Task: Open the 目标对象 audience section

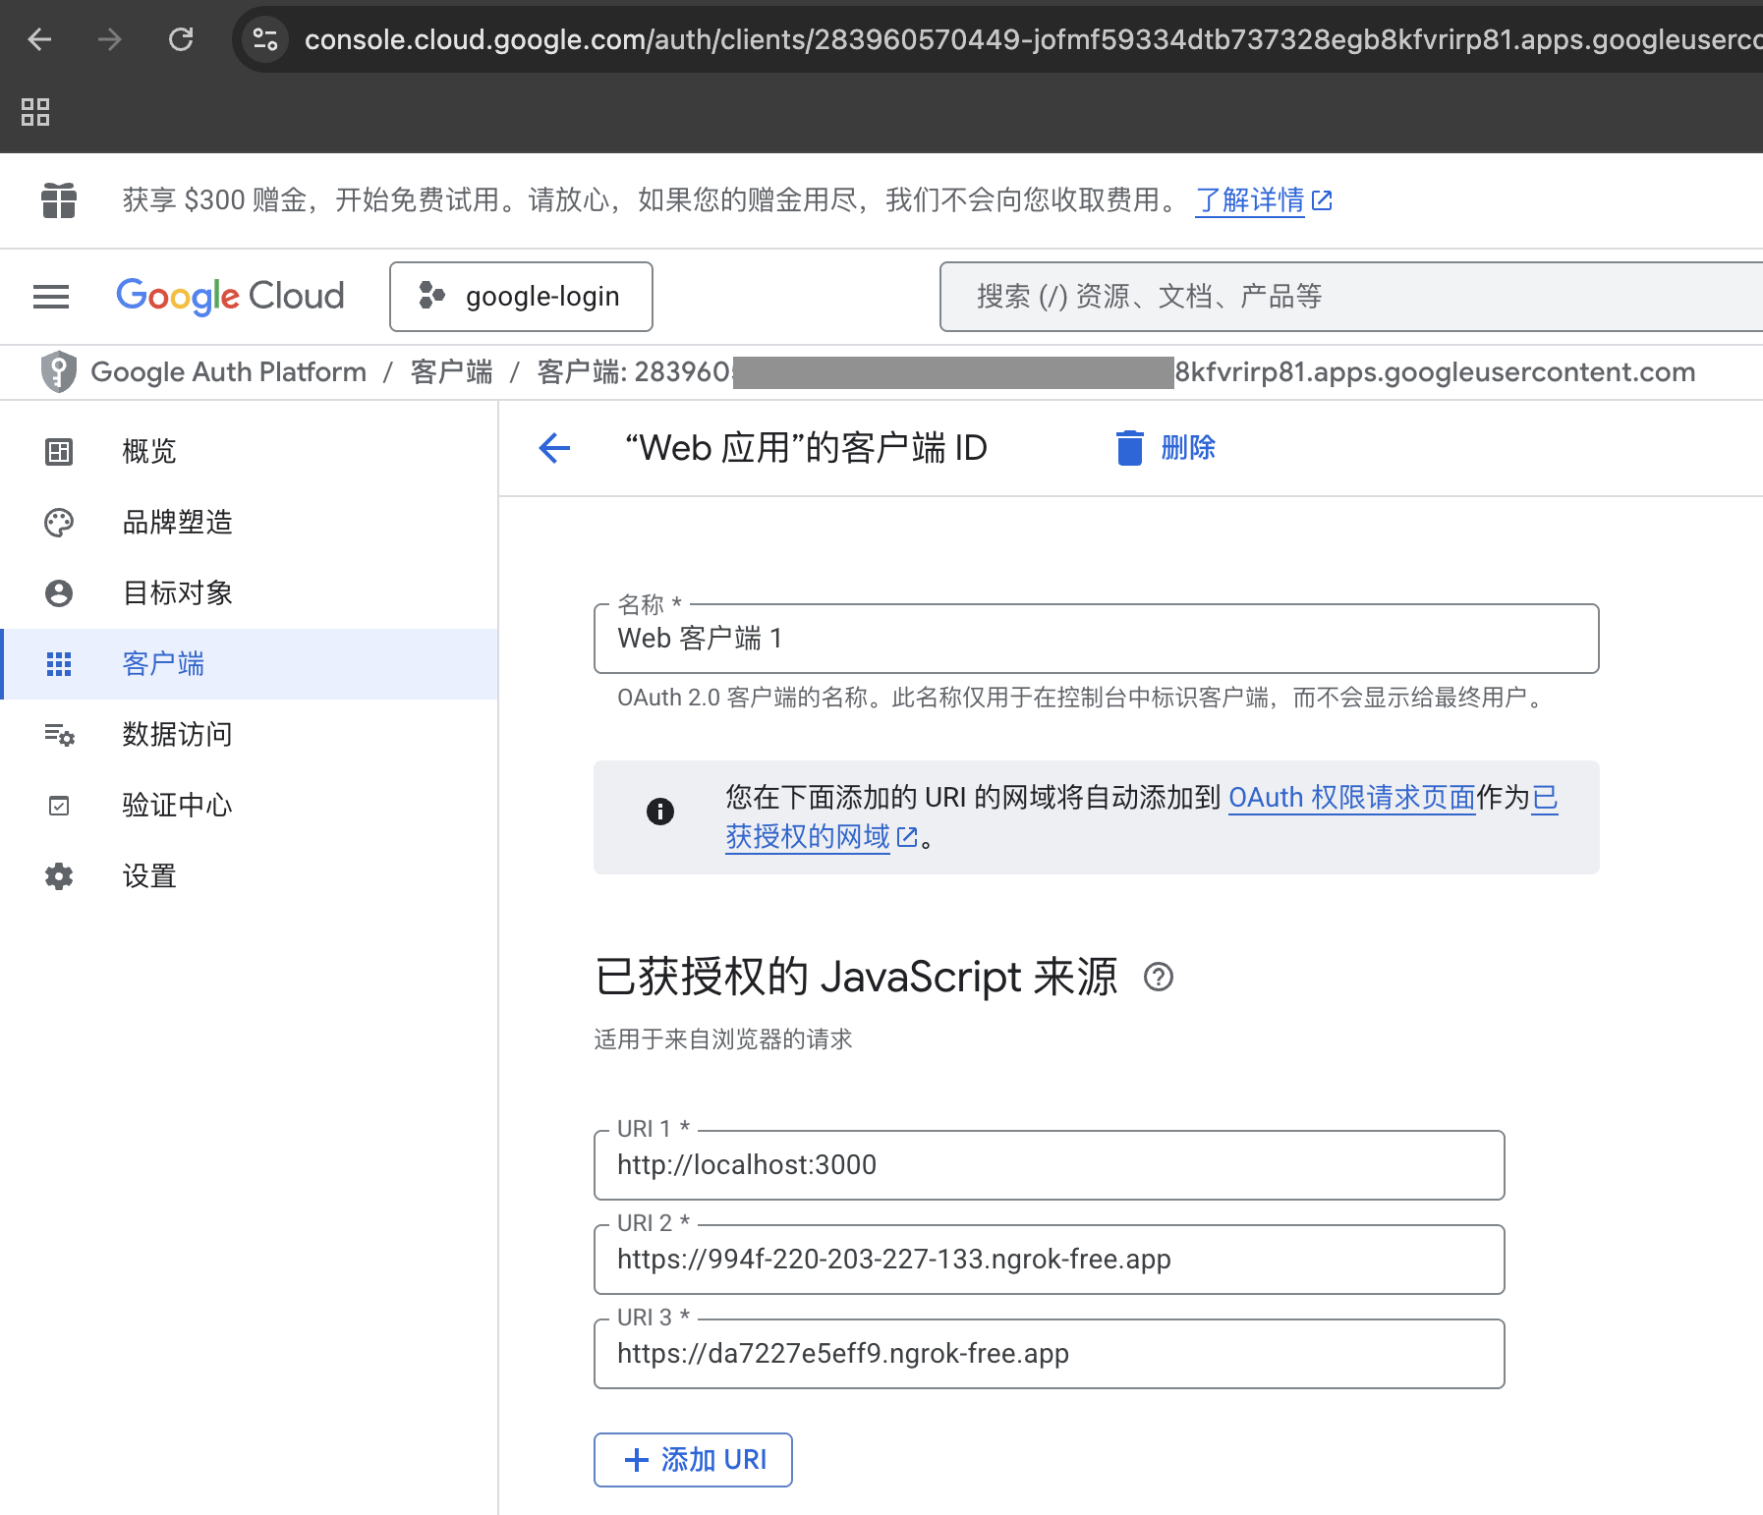Action: [x=177, y=592]
